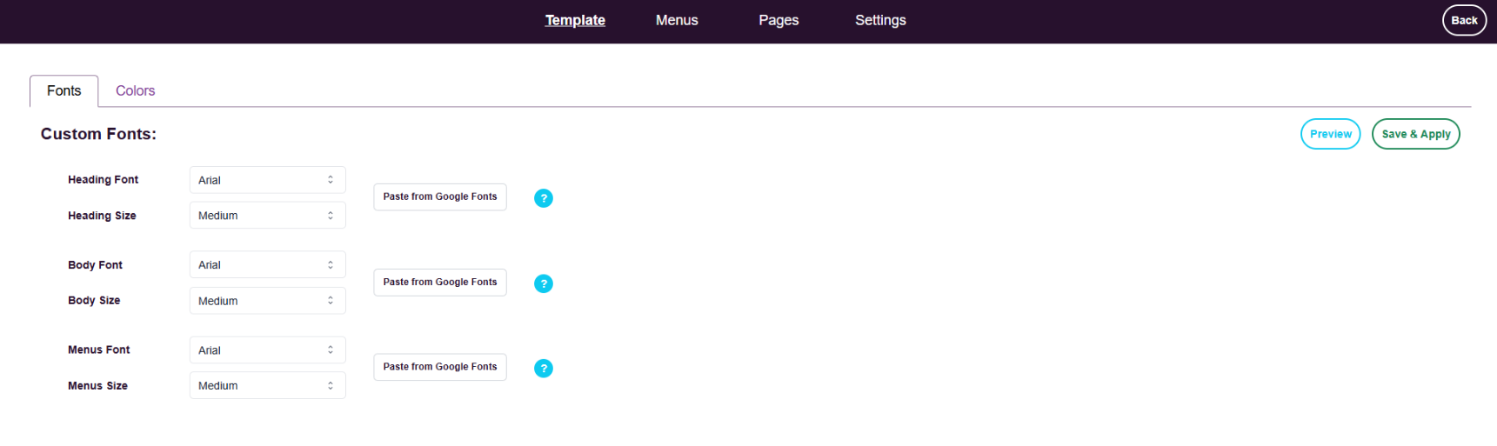
Task: Select the Fonts tab
Action: [63, 91]
